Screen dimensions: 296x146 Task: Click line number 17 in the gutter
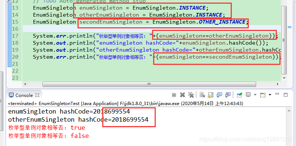(15, 36)
